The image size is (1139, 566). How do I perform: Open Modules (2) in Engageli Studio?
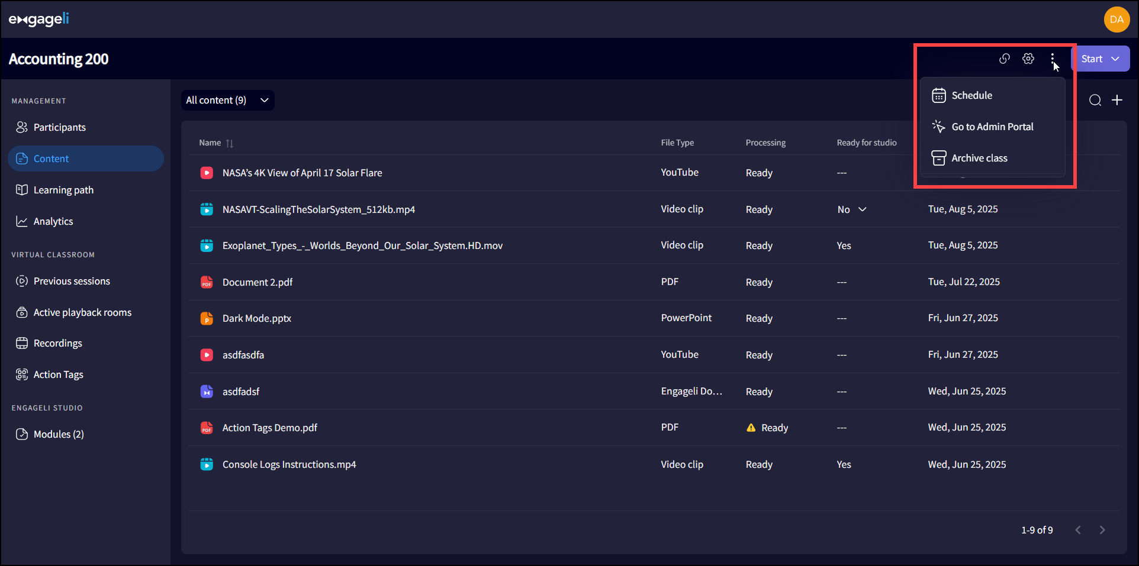(x=59, y=434)
